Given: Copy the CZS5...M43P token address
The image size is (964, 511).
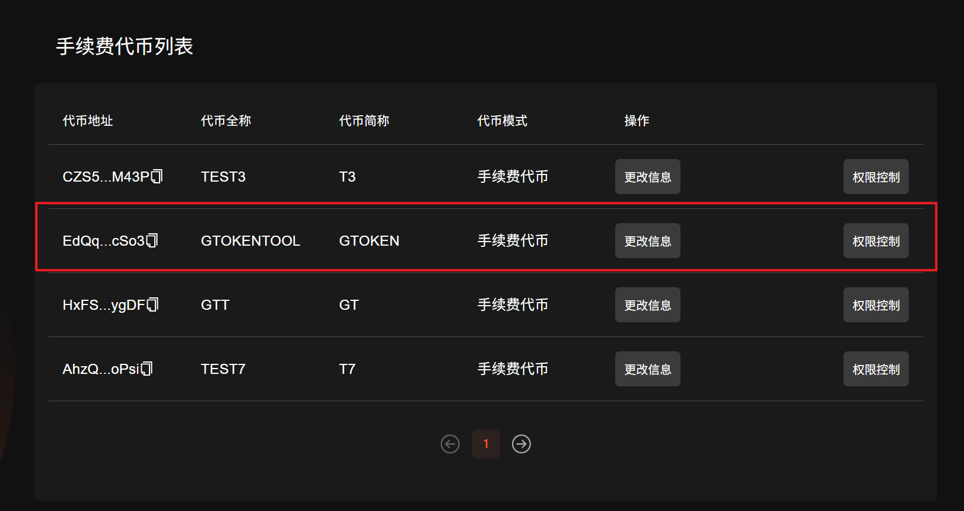Looking at the screenshot, I should (x=157, y=176).
